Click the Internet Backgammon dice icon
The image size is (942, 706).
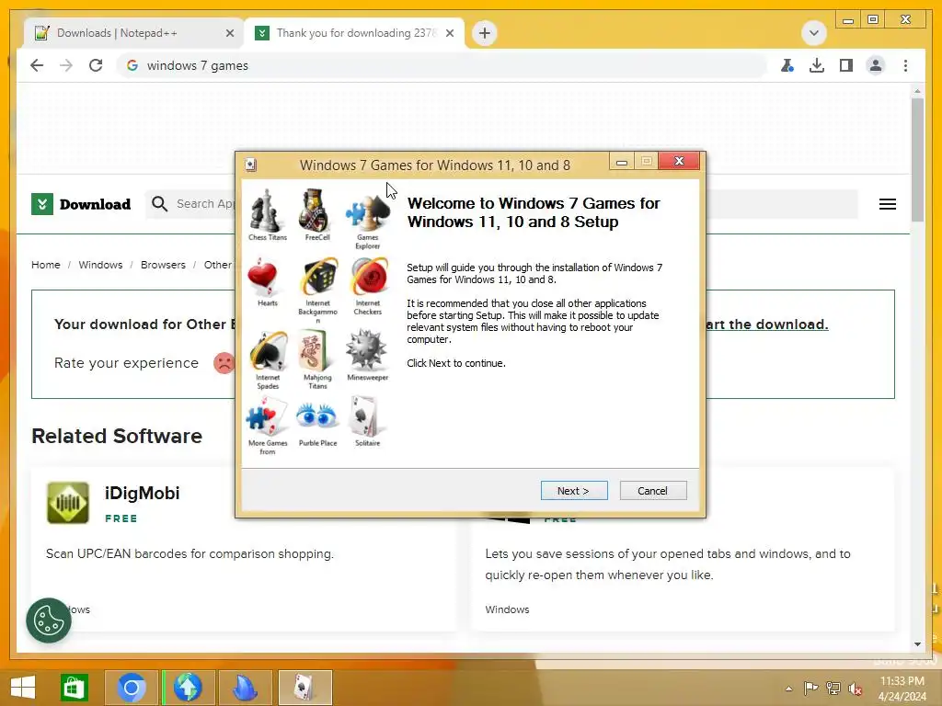point(318,278)
